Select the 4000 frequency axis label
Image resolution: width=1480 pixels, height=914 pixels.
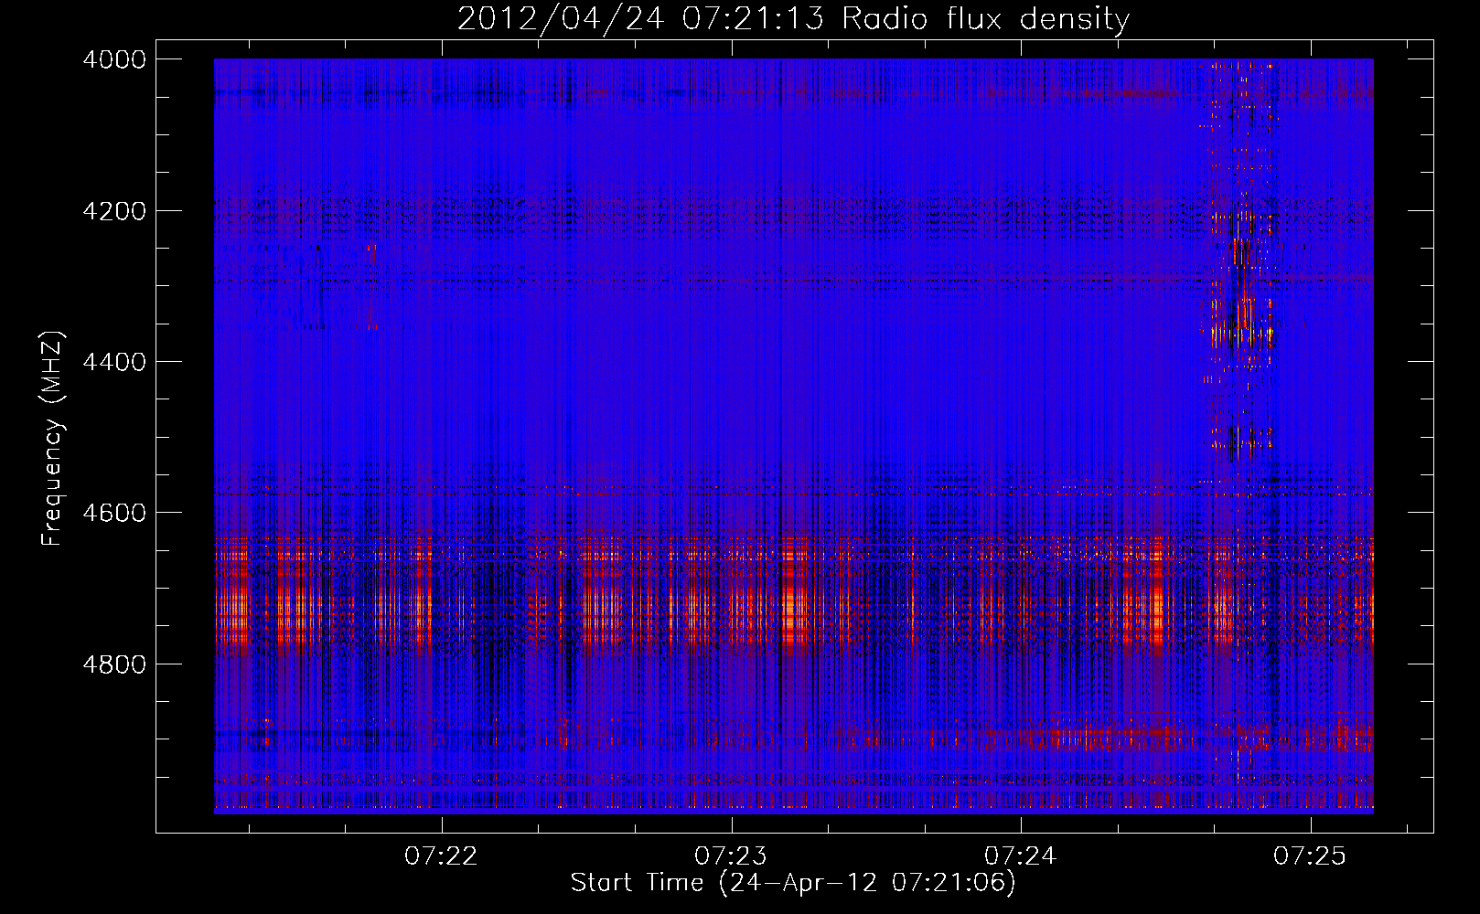[114, 59]
